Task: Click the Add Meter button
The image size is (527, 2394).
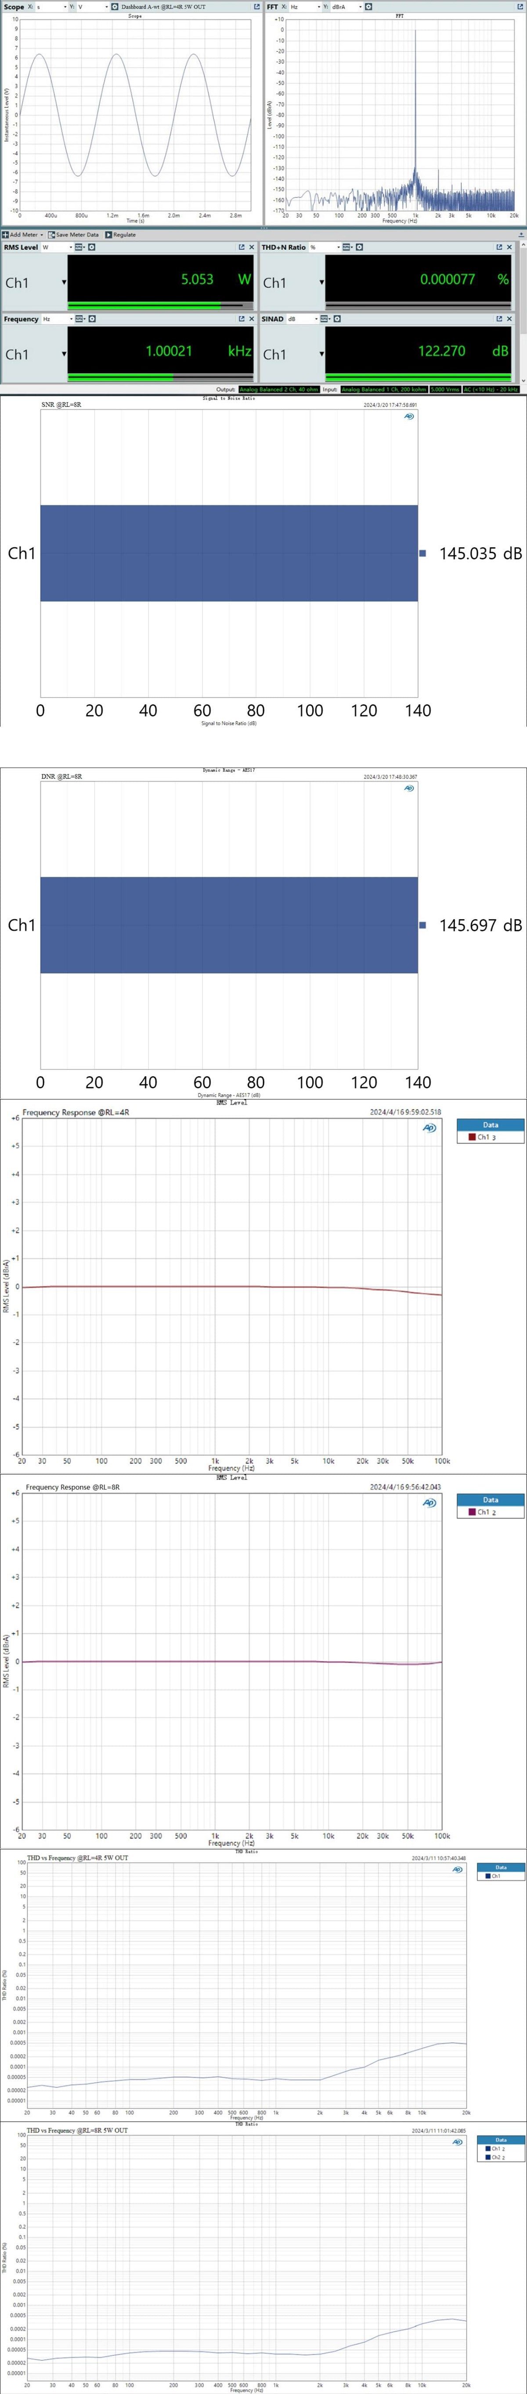Action: coord(20,234)
